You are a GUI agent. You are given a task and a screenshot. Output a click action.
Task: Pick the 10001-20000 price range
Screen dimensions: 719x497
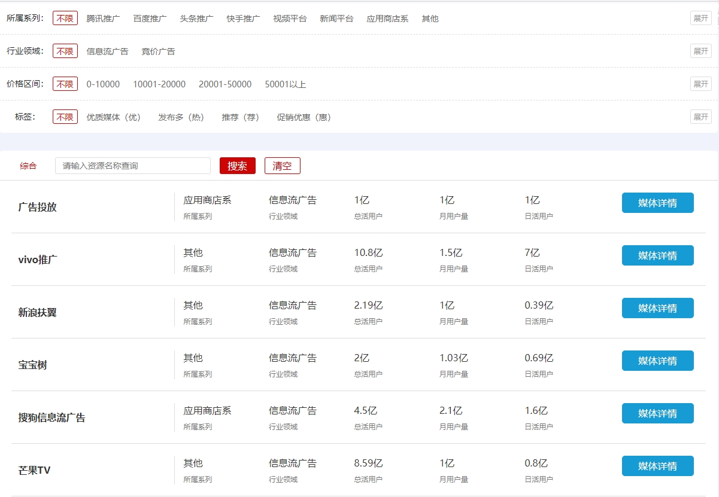click(159, 84)
